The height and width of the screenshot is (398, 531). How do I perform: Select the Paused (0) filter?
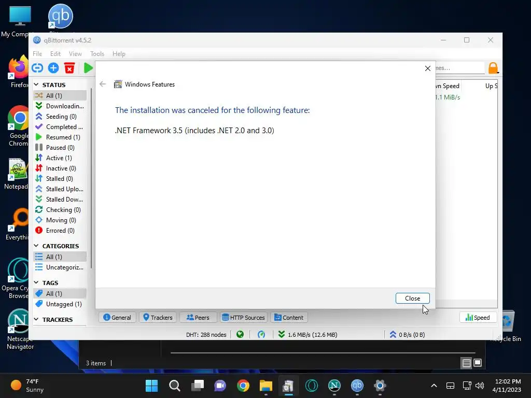60,148
